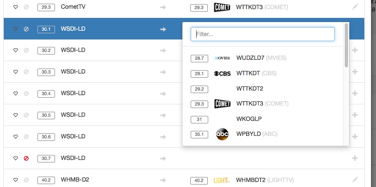Click pencil edit icon for WHMB-D2 row
The width and height of the screenshot is (376, 187).
[x=355, y=180]
